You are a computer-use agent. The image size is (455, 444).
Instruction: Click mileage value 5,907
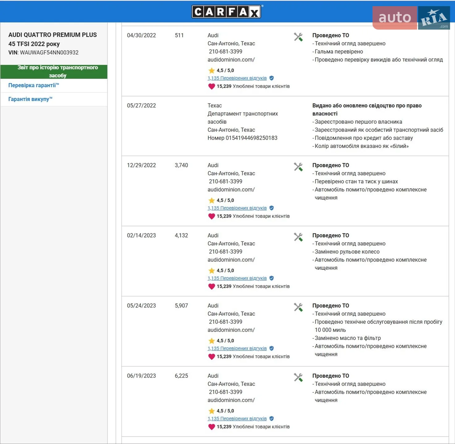[181, 306]
